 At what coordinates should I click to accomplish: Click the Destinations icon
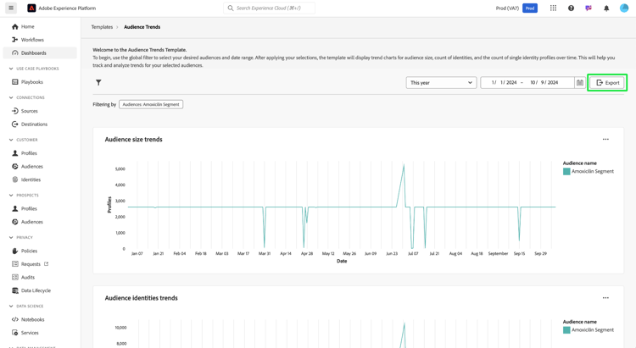15,124
